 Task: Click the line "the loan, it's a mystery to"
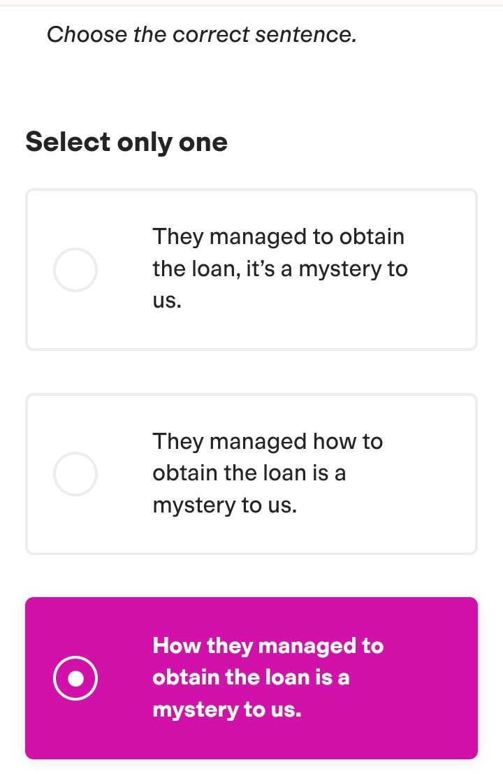click(x=279, y=269)
